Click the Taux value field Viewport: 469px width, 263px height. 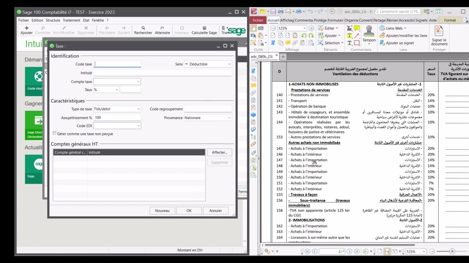(131, 89)
